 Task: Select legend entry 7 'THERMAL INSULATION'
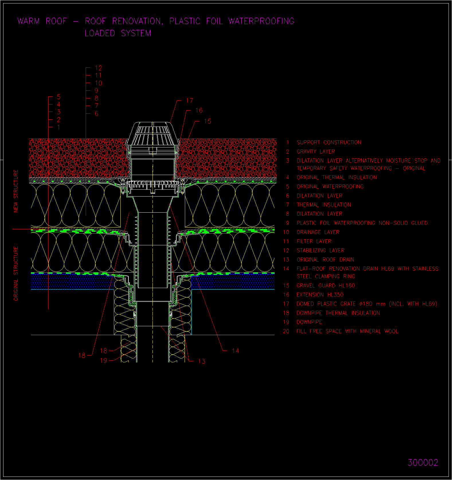click(x=324, y=205)
